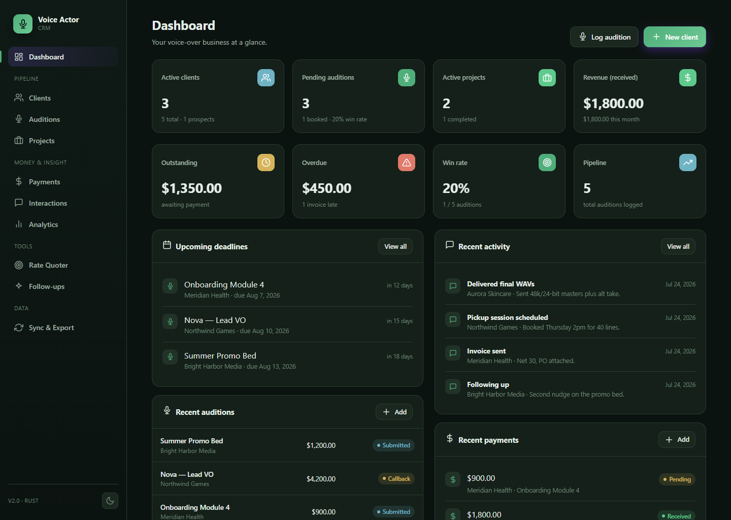The height and width of the screenshot is (520, 731).
Task: Click the Pipeline trending chart icon
Action: click(688, 162)
